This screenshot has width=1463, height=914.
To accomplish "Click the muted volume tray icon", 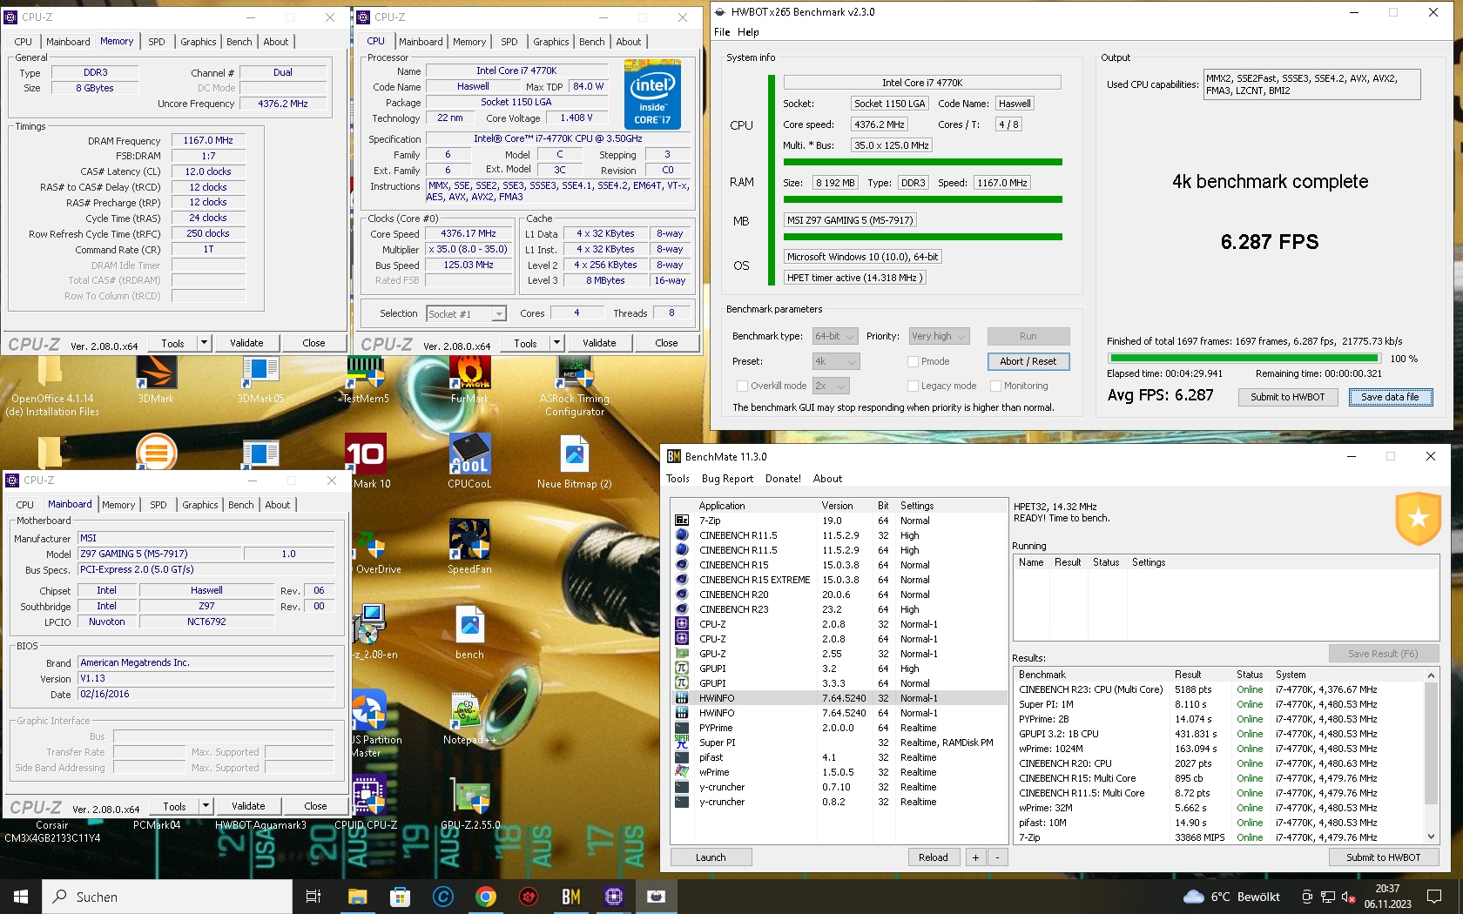I will click(1347, 897).
